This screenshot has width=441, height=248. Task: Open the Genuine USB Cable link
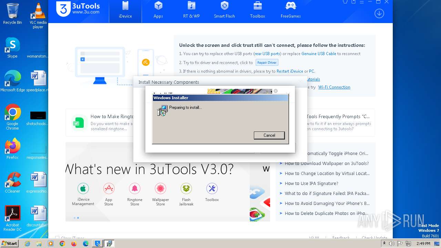pyautogui.click(x=319, y=54)
